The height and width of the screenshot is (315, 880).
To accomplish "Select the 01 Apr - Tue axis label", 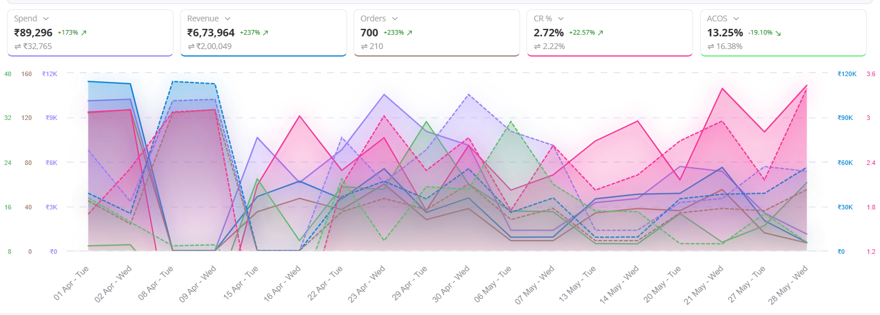I will coord(72,283).
